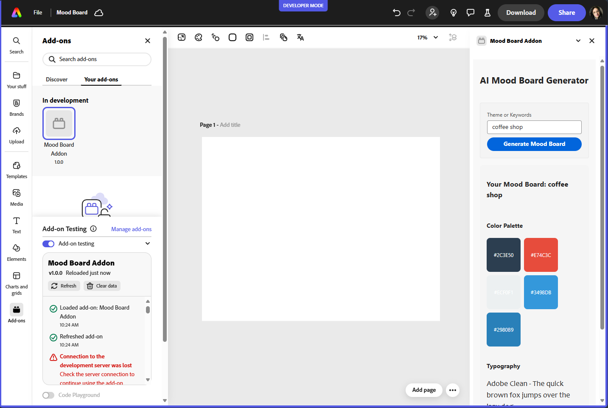
Task: Toggle the Code Playground switch
Action: [x=48, y=395]
